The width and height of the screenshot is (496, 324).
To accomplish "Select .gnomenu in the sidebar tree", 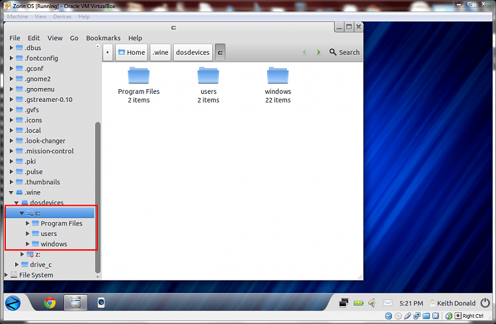I will [x=39, y=89].
